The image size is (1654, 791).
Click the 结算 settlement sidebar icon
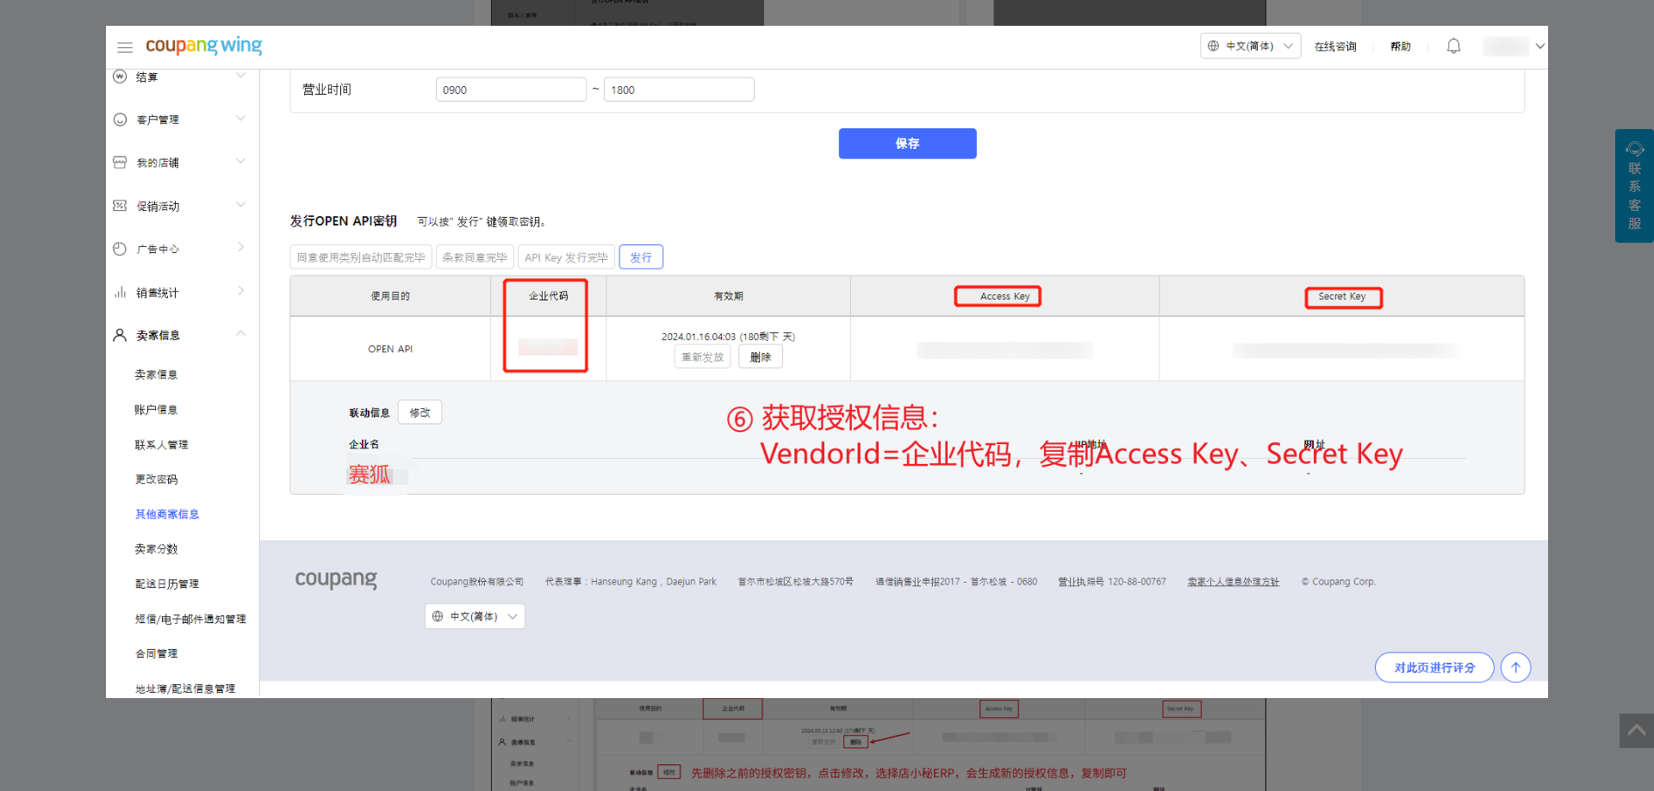[121, 77]
